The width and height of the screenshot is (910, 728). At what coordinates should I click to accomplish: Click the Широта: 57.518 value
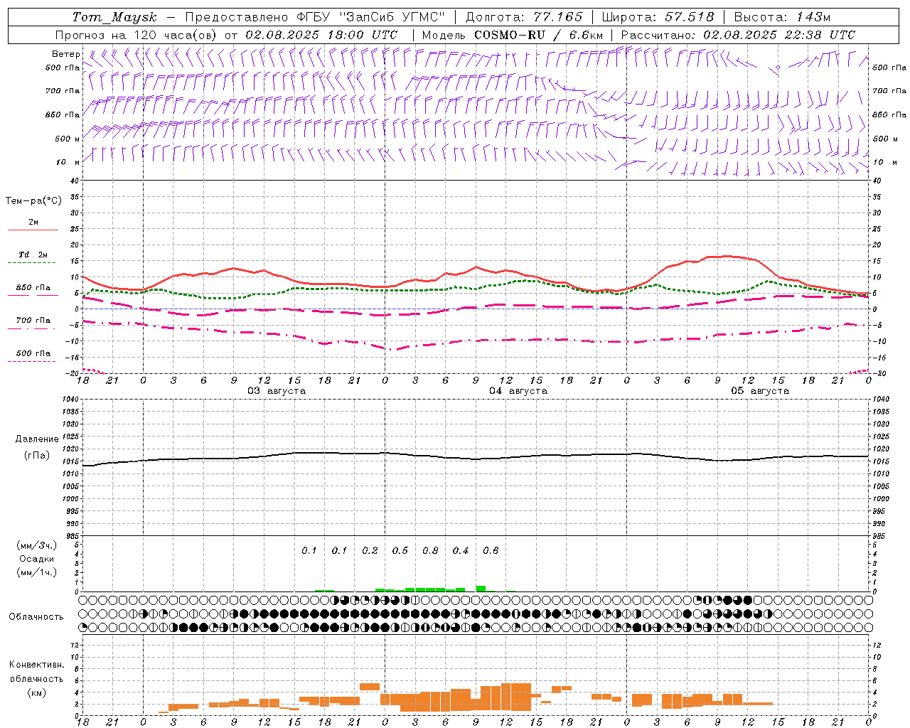[658, 18]
